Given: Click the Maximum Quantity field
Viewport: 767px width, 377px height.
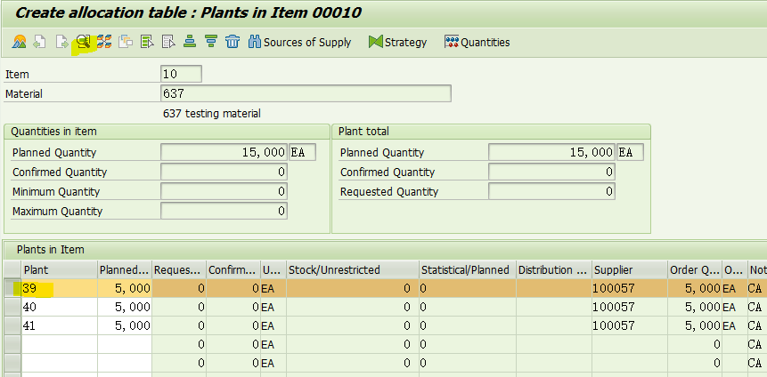Looking at the screenshot, I should 224,211.
